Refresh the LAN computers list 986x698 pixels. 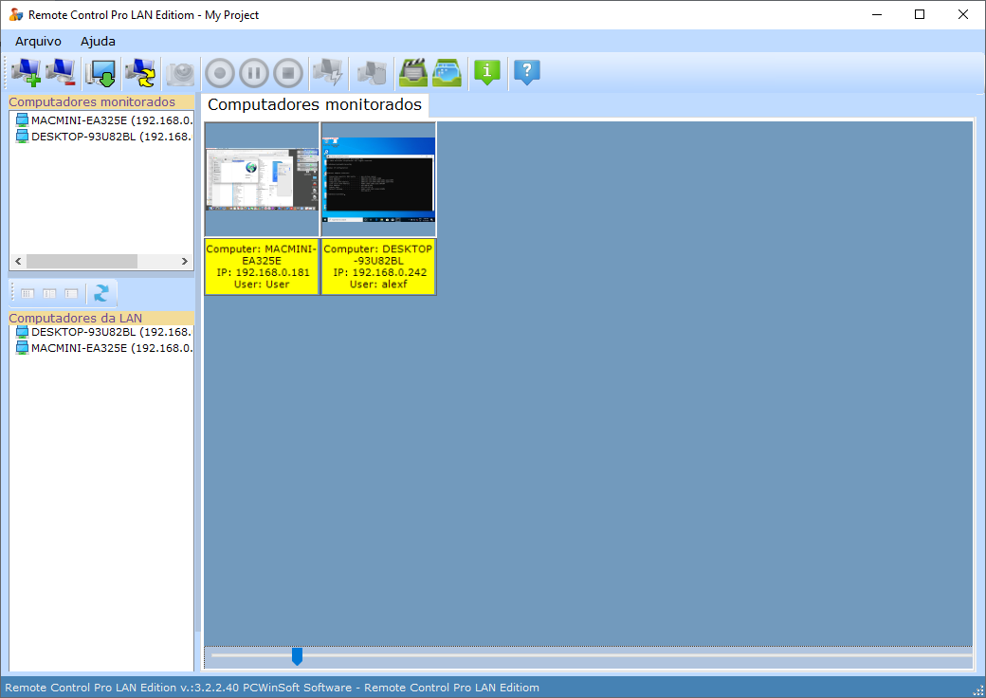pos(100,293)
